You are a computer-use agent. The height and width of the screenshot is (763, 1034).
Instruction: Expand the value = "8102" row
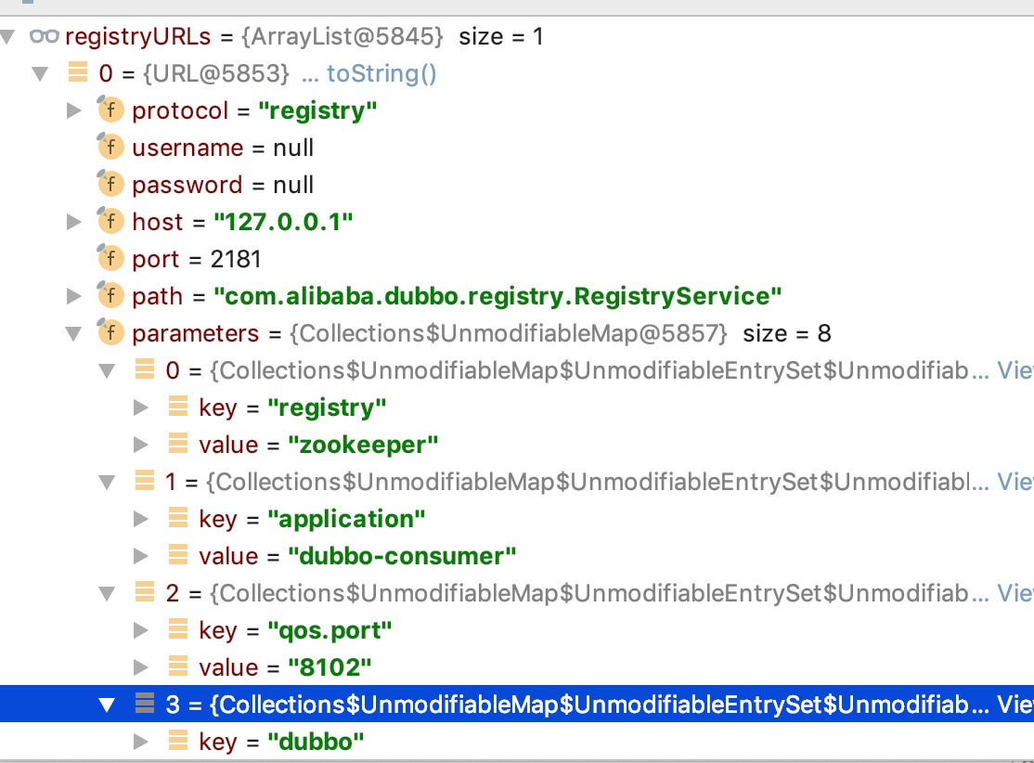coord(140,667)
